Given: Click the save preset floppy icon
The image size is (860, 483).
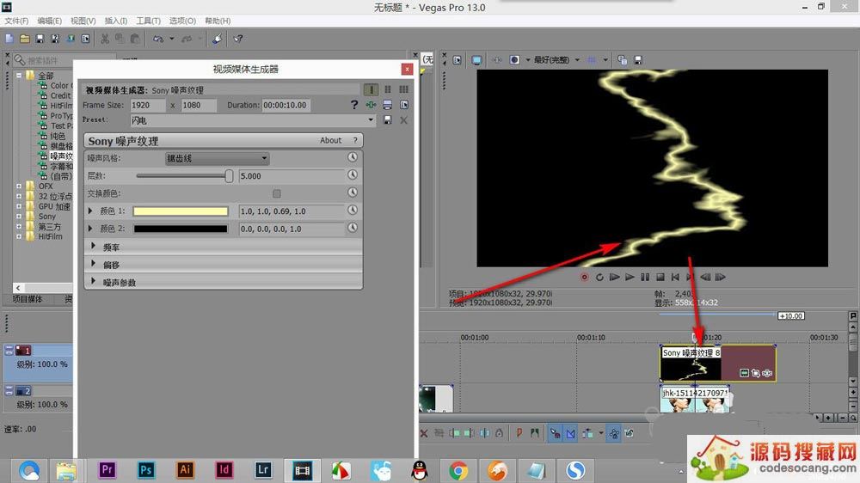Looking at the screenshot, I should pos(387,120).
